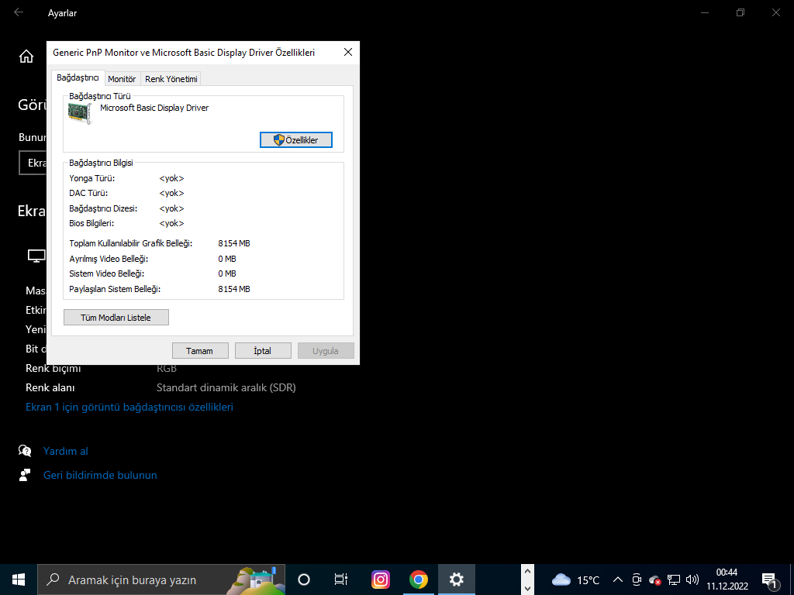Click the Paylaşılan Sistem Belleği label

coord(115,289)
